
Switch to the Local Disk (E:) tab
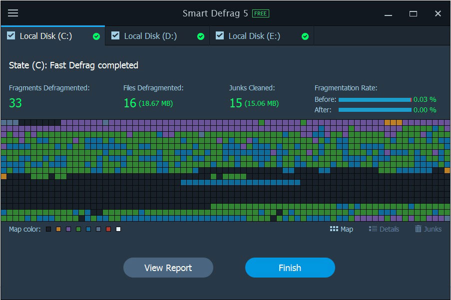point(262,36)
